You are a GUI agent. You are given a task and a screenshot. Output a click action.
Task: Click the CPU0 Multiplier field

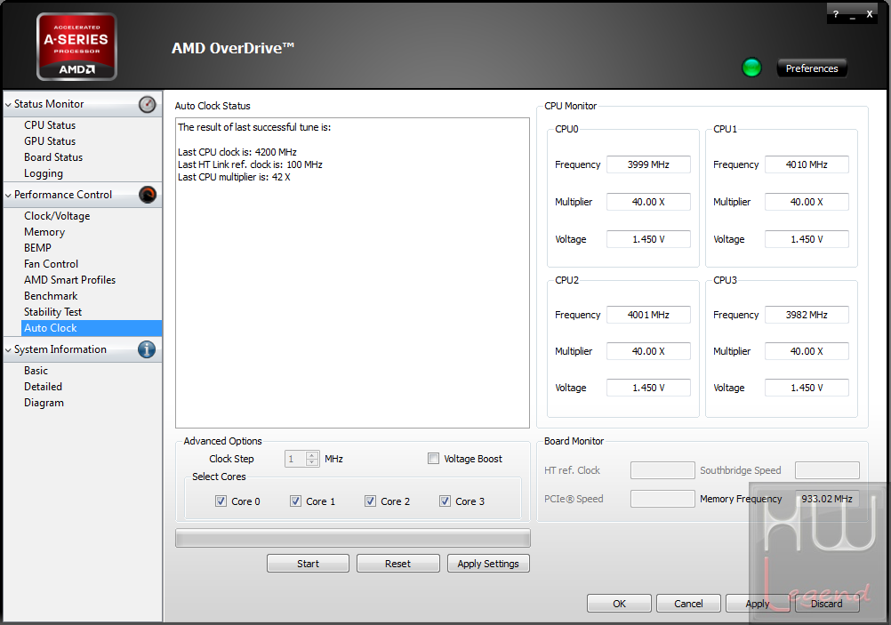point(648,202)
